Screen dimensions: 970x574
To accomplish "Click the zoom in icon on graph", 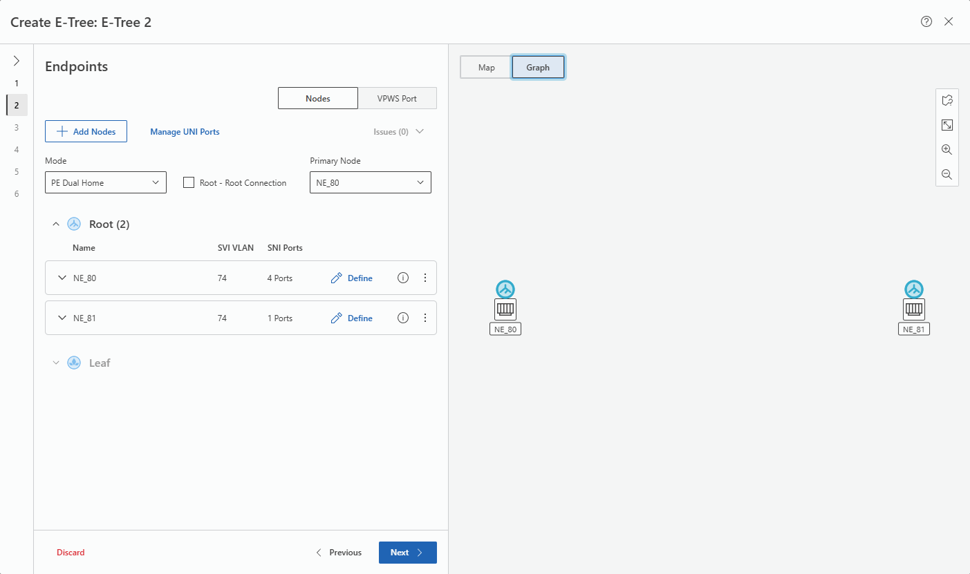I will click(946, 150).
